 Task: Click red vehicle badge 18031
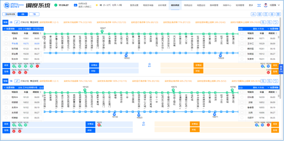pos(37,66)
